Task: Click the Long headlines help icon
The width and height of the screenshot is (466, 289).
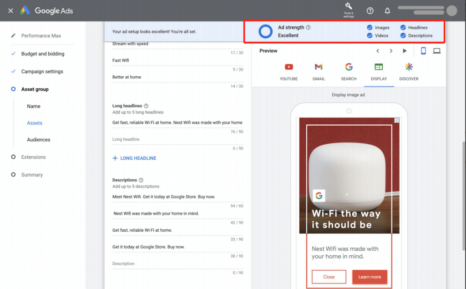Action: pyautogui.click(x=146, y=106)
